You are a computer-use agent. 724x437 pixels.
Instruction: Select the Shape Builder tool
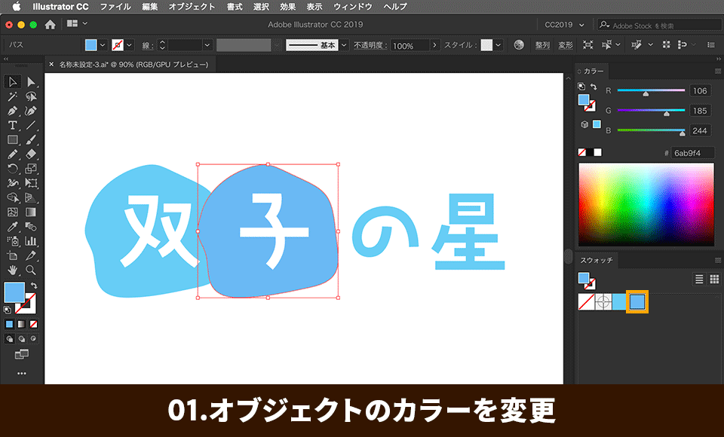(x=13, y=197)
